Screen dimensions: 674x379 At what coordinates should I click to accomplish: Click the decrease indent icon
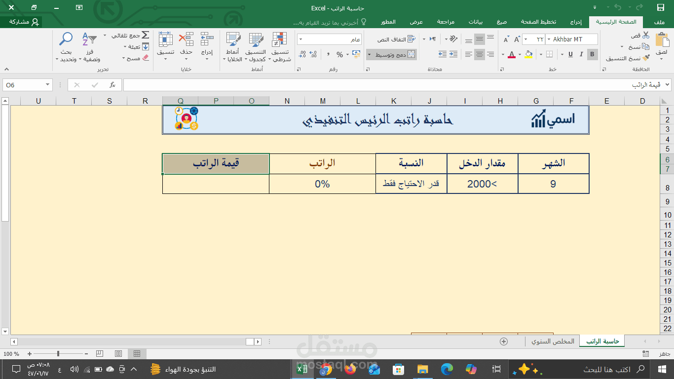point(453,54)
